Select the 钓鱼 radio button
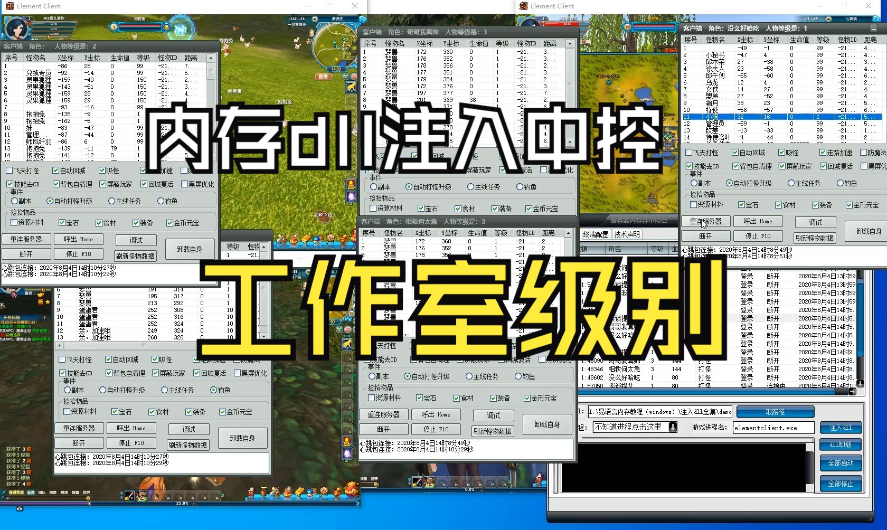Image resolution: width=887 pixels, height=530 pixels. tap(161, 201)
